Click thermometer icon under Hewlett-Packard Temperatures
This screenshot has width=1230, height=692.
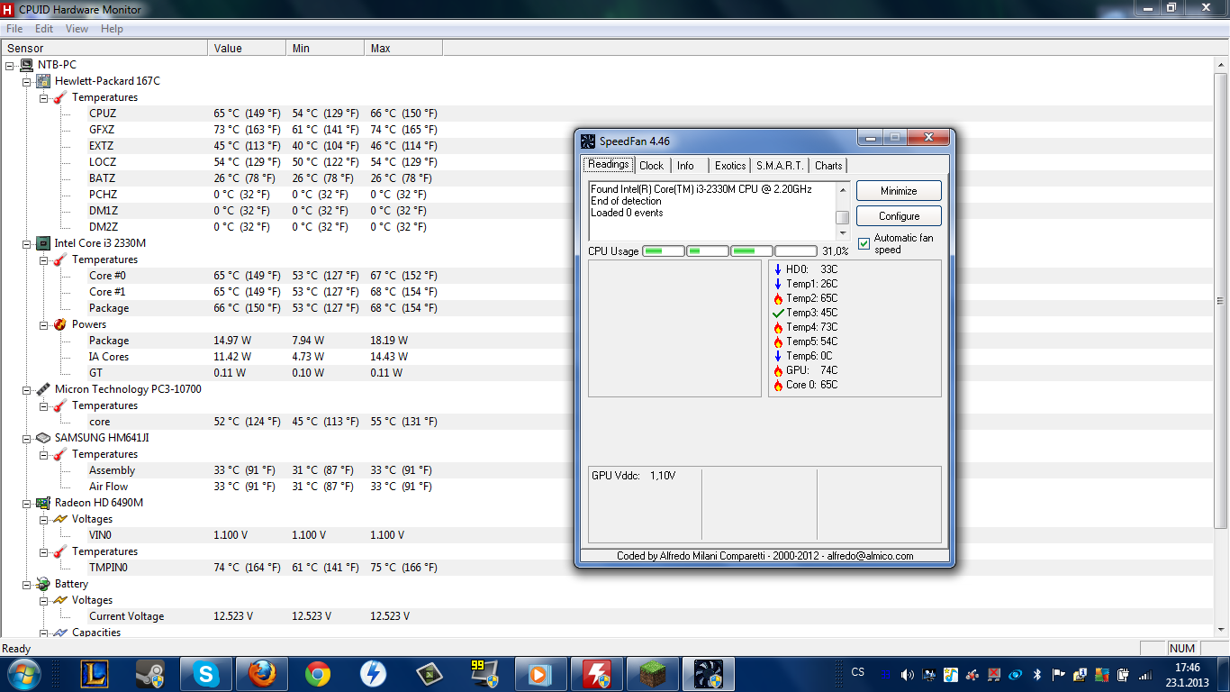coord(60,97)
